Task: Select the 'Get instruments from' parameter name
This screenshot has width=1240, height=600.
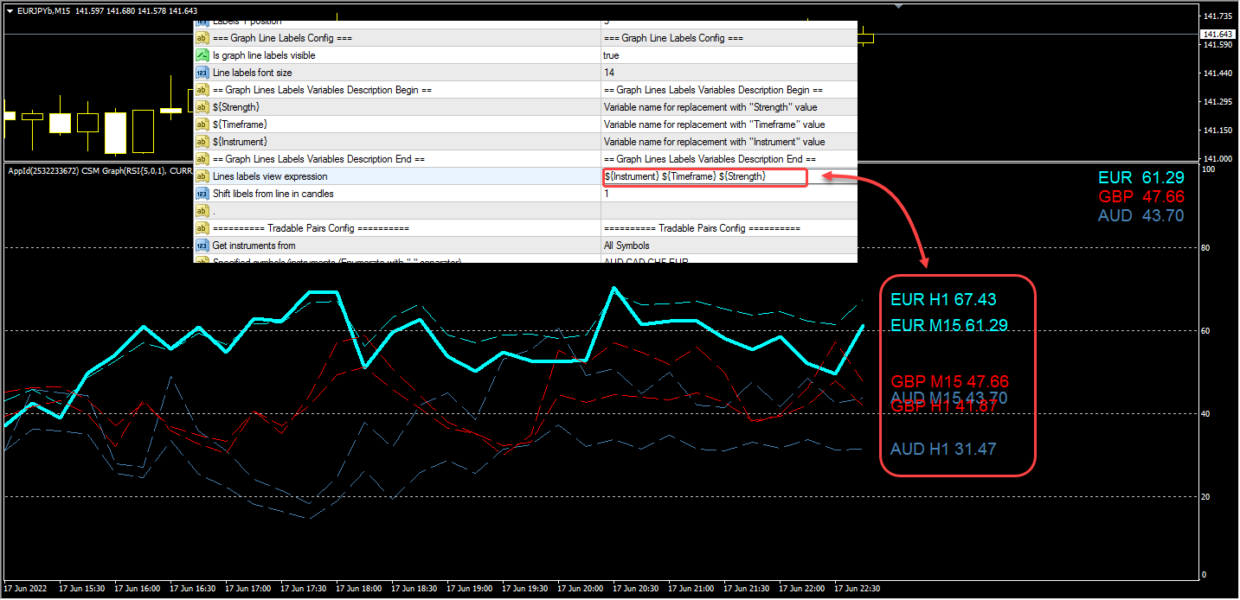Action: pyautogui.click(x=254, y=246)
